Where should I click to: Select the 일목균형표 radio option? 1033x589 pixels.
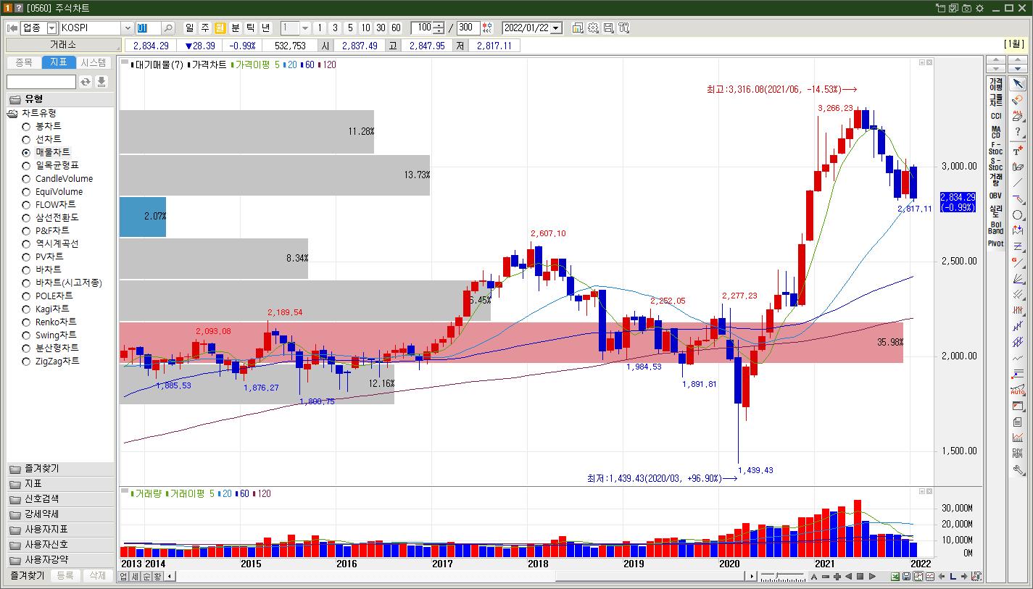coord(26,165)
